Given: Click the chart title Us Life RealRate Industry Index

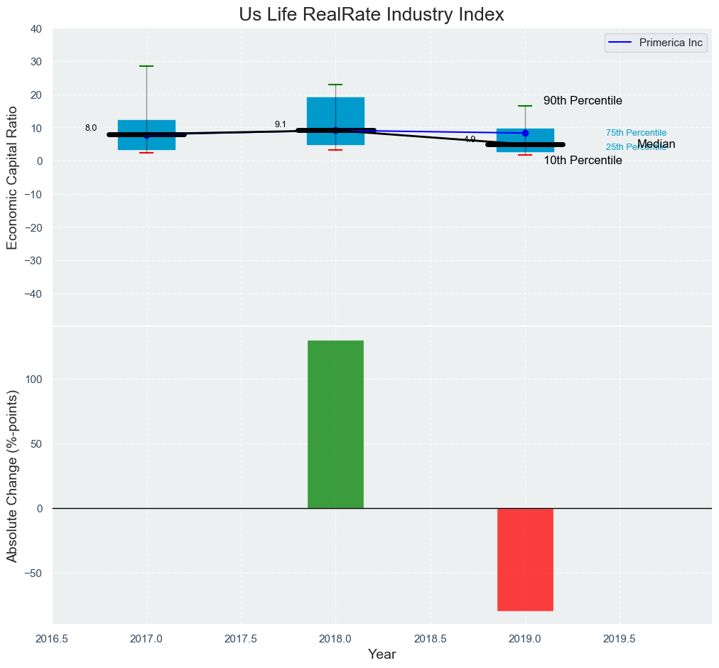Looking at the screenshot, I should click(x=372, y=14).
